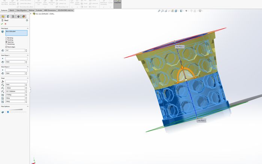Viewport: 262px width, 164px height.
Task: Click the Lofted Cut button
Action: [x=61, y=3]
